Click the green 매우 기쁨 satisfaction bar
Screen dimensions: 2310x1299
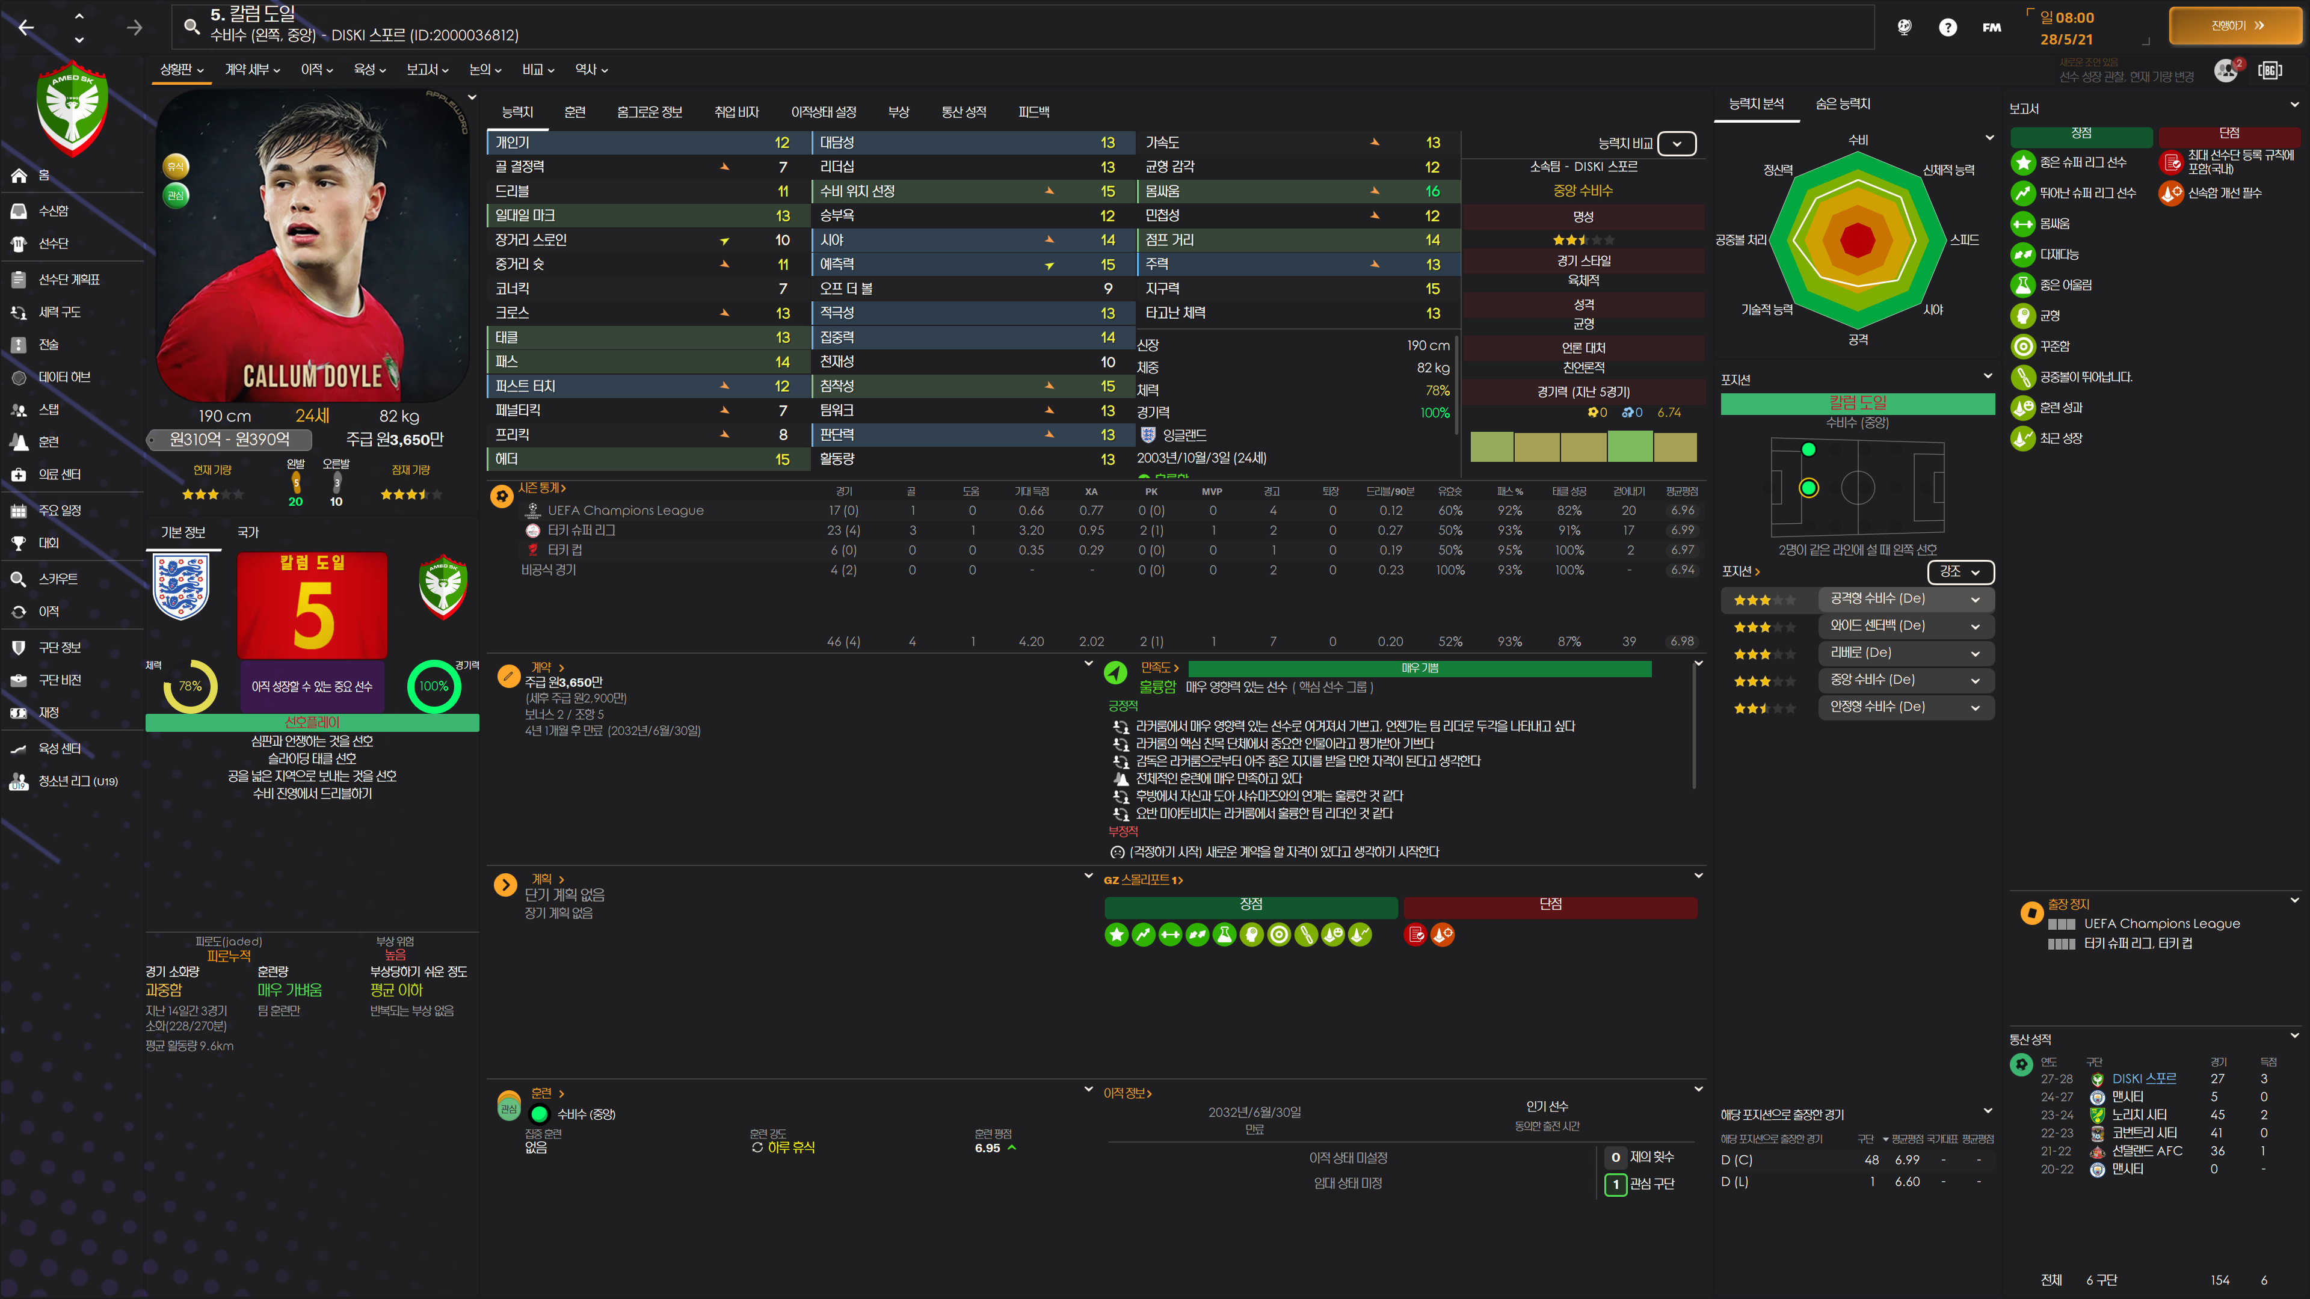1418,669
